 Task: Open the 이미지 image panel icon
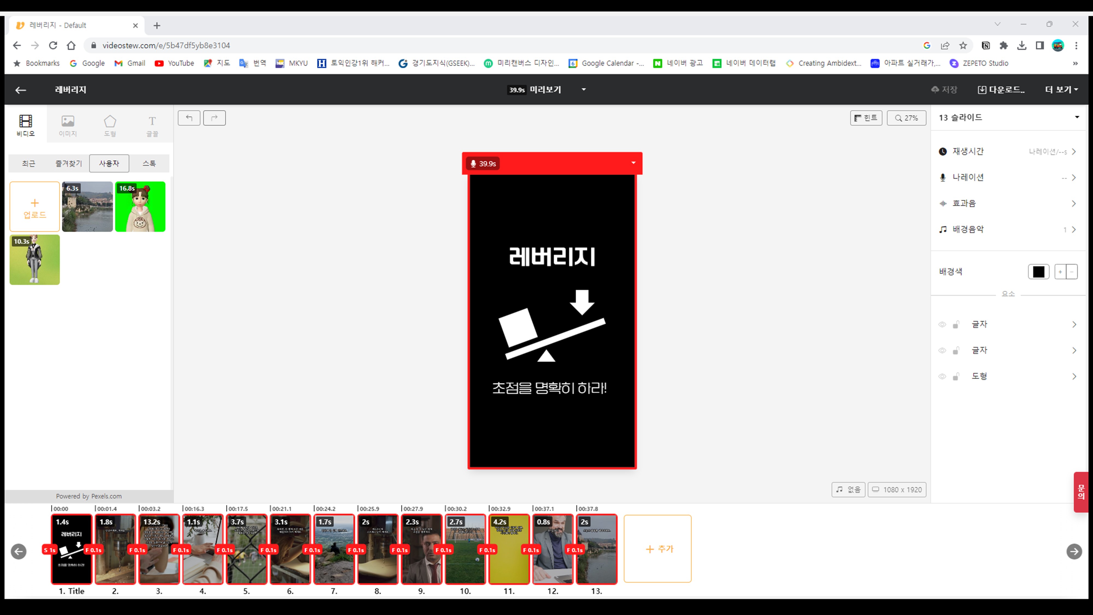(x=68, y=124)
